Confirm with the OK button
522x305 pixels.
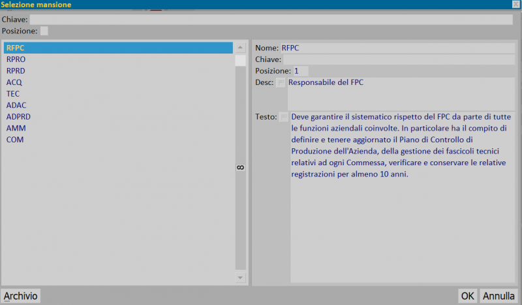point(467,296)
